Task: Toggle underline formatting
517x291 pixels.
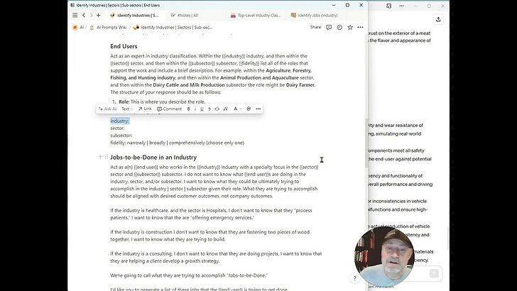Action: [202, 109]
